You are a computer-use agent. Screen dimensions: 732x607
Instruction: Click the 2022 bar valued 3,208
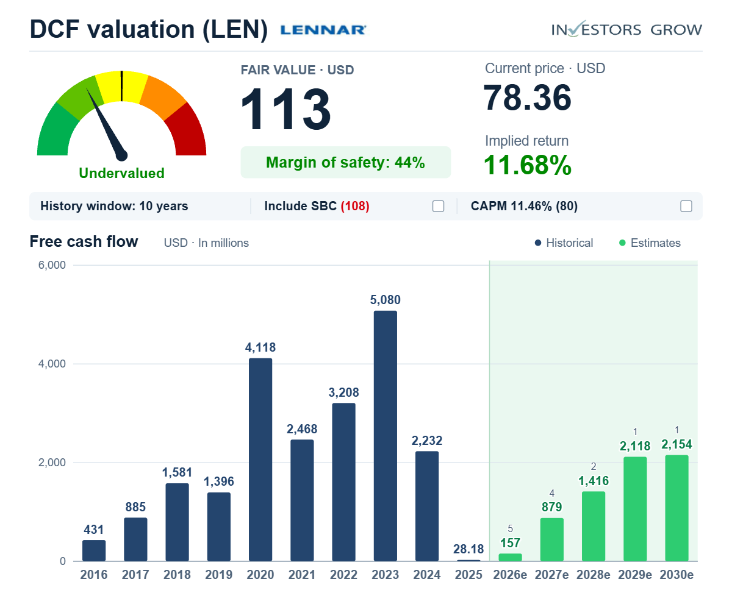[x=343, y=482]
